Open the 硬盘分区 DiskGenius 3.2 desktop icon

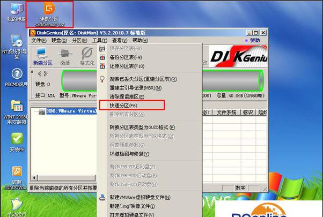pyautogui.click(x=49, y=14)
